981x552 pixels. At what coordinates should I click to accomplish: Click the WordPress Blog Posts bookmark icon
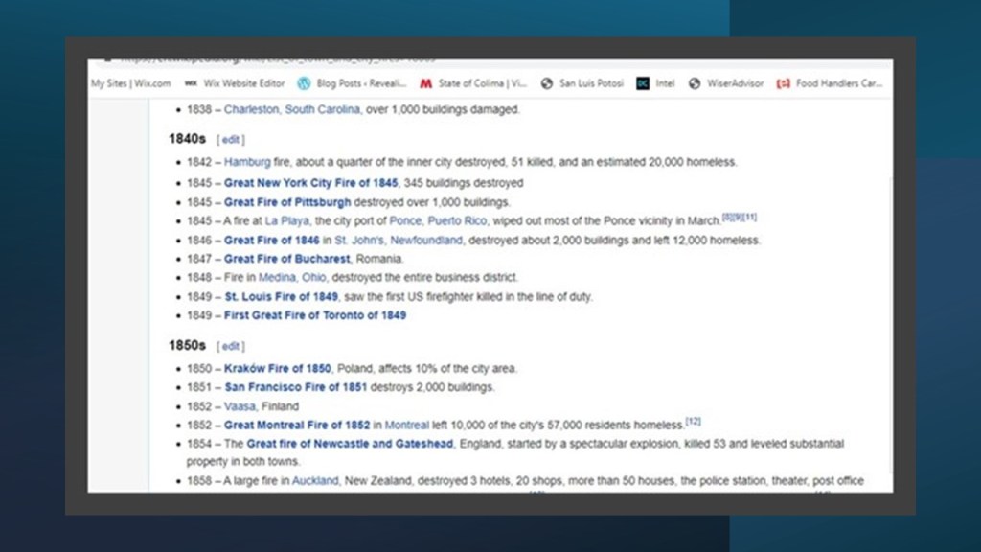click(305, 83)
